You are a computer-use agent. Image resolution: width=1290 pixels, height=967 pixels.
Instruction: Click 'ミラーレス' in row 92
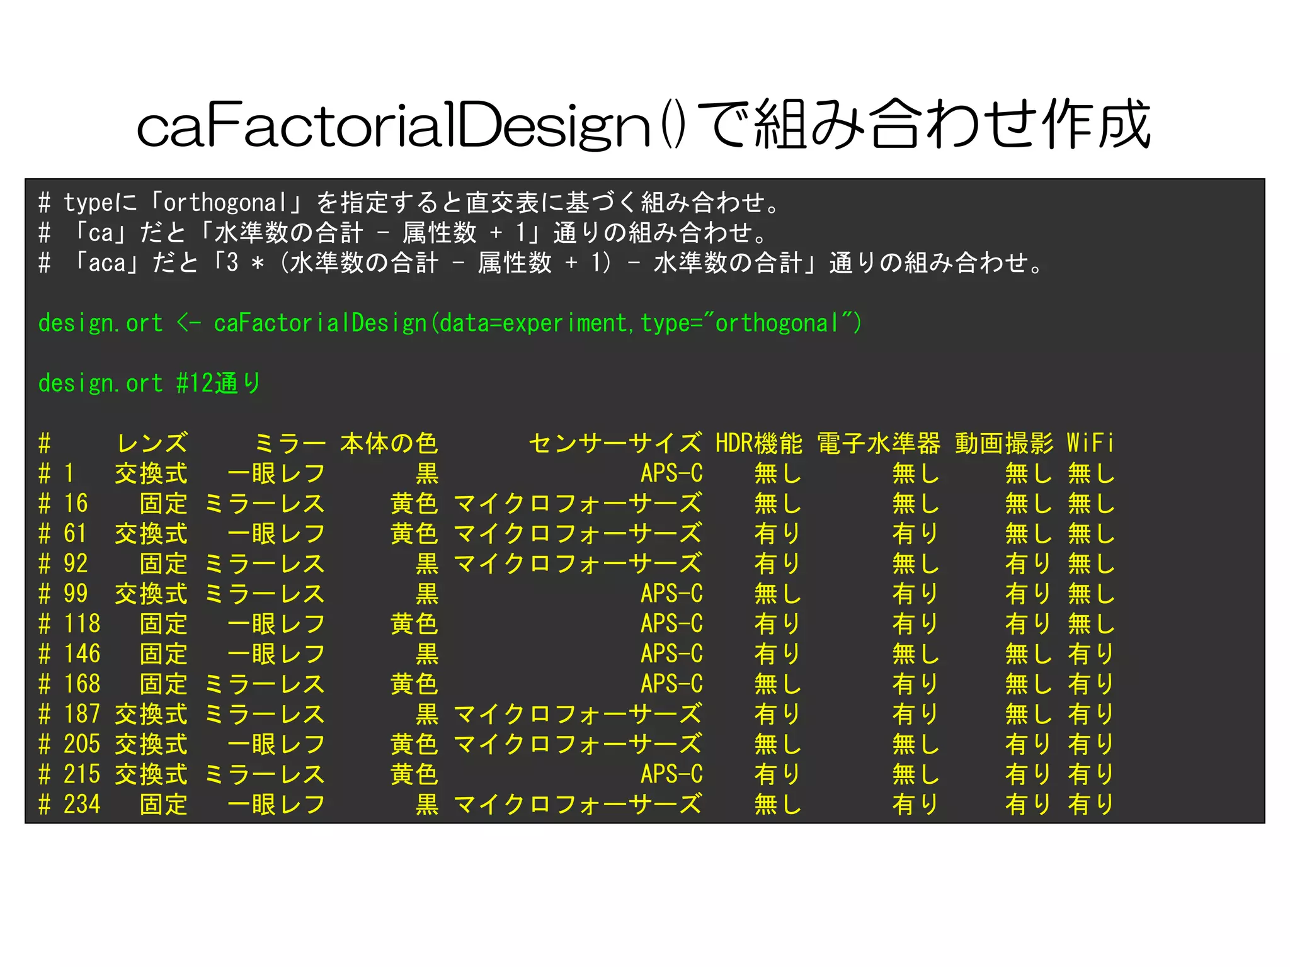tap(265, 564)
